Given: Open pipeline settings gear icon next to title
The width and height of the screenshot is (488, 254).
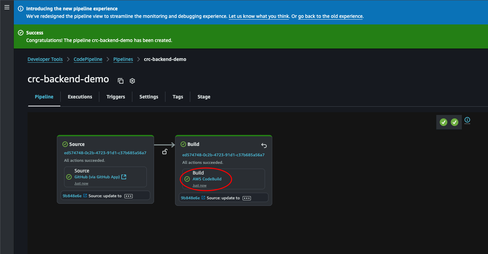Looking at the screenshot, I should [x=132, y=81].
